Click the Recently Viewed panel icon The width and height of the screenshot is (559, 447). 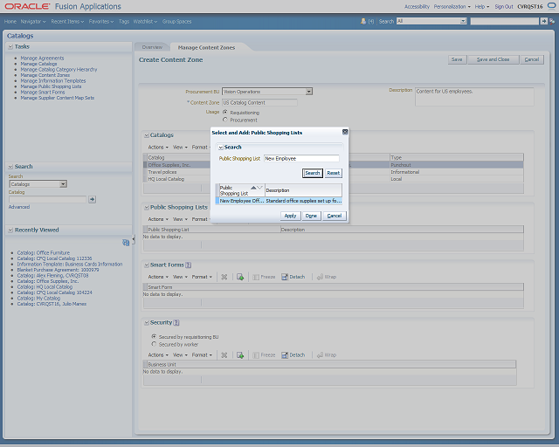click(x=126, y=243)
